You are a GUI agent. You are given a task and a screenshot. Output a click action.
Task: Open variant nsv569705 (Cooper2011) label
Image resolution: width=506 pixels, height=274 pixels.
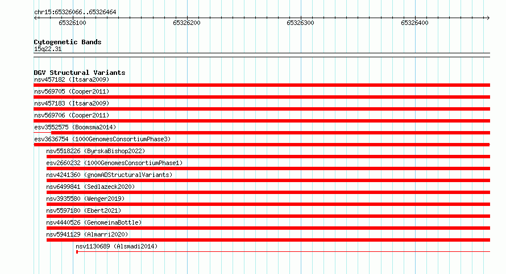72,91
